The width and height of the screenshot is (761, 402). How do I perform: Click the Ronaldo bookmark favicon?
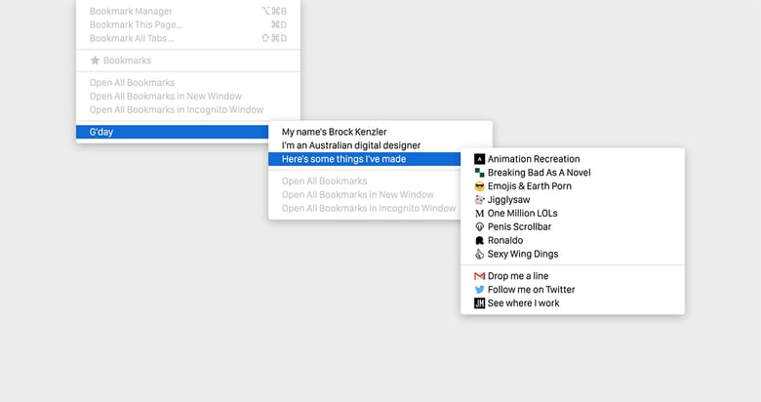(479, 241)
